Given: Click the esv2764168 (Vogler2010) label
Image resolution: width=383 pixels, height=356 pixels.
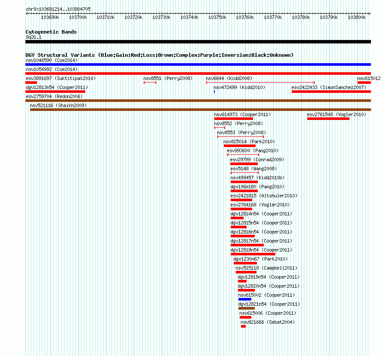Looking at the screenshot, I should tap(260, 205).
